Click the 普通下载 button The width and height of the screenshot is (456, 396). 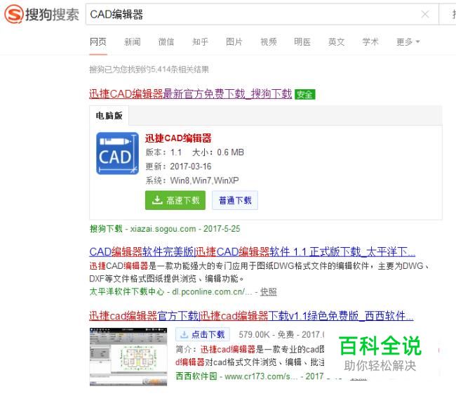tap(235, 200)
